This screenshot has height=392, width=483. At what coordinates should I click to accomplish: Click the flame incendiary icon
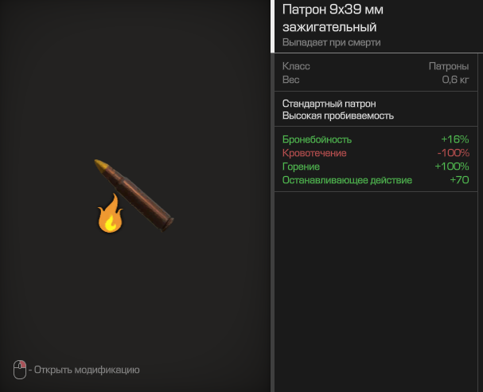[x=110, y=213]
